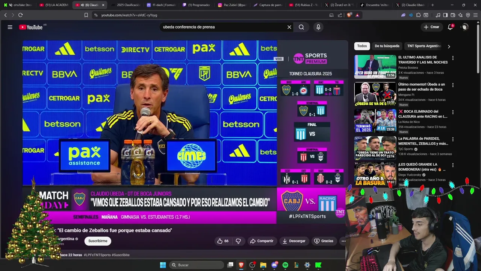Select the Todos filter chip
This screenshot has width=481, height=271.
(362, 46)
